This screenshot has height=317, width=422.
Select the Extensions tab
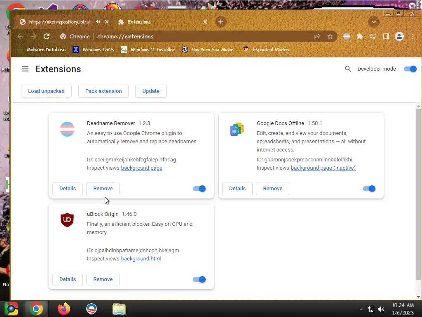162,22
